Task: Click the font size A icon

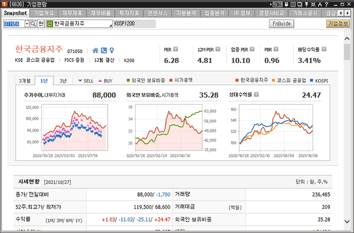Action: pyautogui.click(x=320, y=4)
